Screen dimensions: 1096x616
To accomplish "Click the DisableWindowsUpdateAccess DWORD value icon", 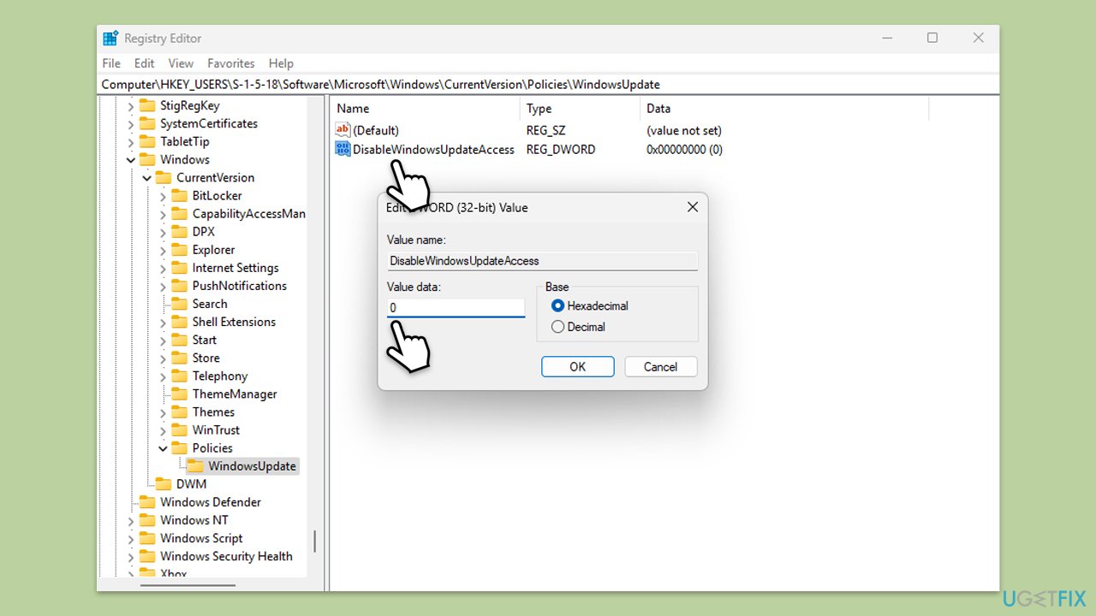I will pos(342,150).
